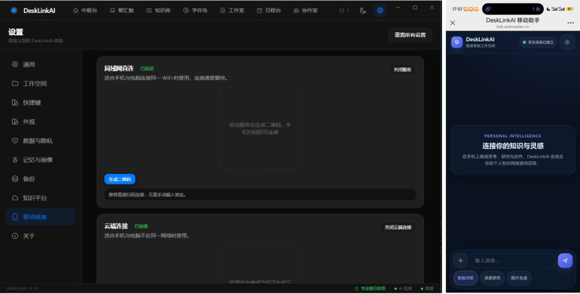Open the 中枢台 home tab
The image size is (580, 294).
coord(85,10)
